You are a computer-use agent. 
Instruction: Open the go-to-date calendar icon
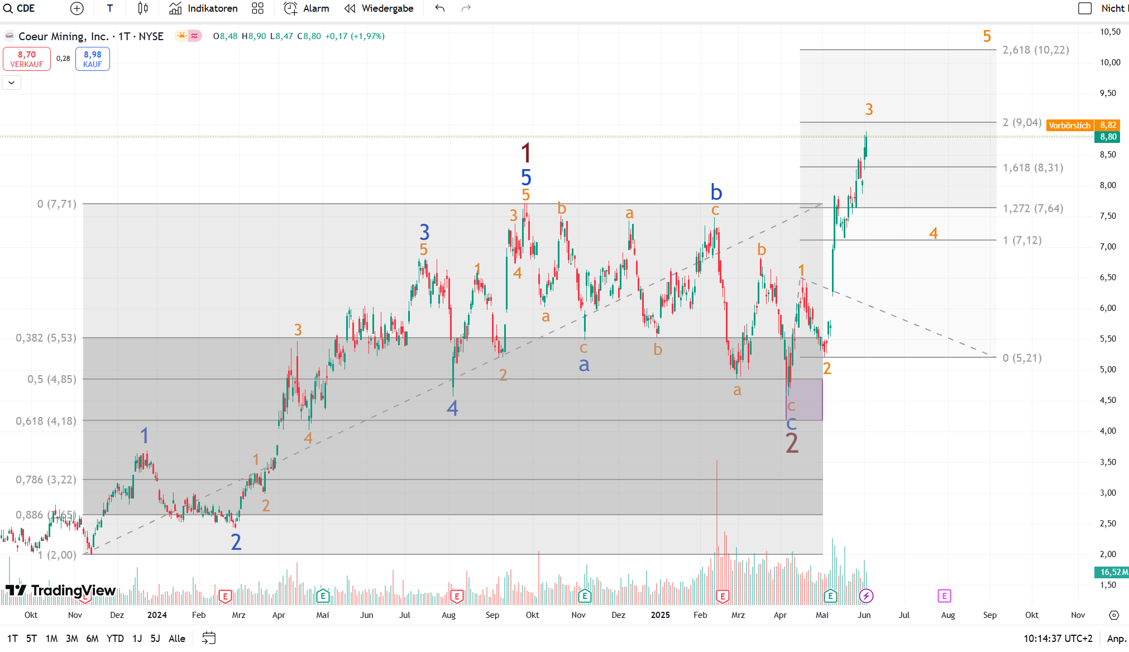point(209,638)
